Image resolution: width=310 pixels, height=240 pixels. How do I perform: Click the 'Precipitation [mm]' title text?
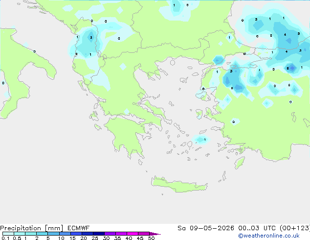pos(31,228)
